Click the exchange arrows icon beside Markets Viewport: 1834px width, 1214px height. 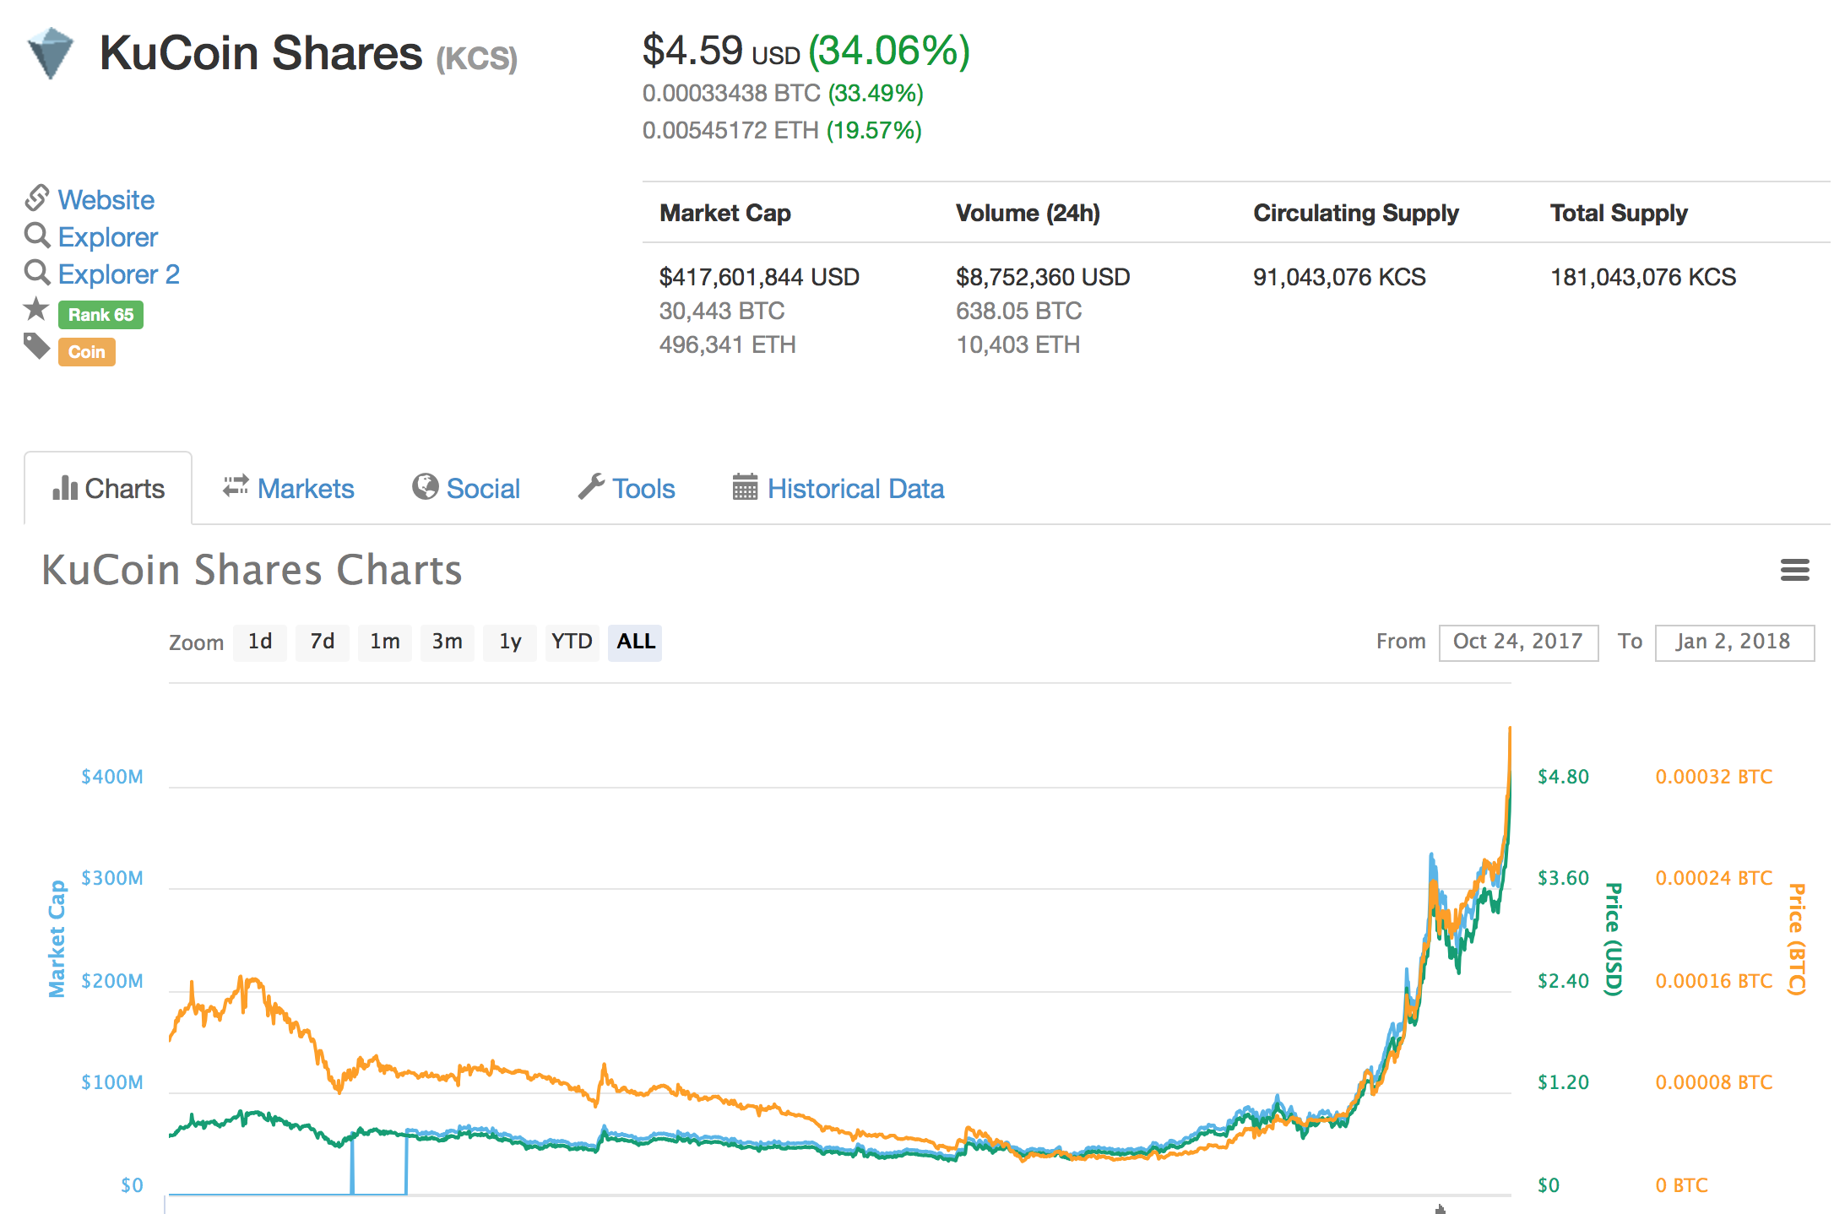click(x=236, y=485)
